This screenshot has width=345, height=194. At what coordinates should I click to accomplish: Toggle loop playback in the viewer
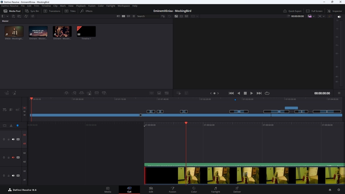(267, 93)
